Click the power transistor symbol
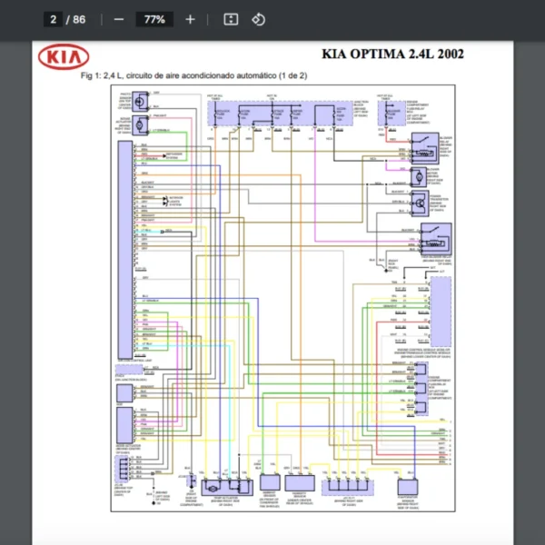Screen dimensions: 545x545 tap(421, 203)
